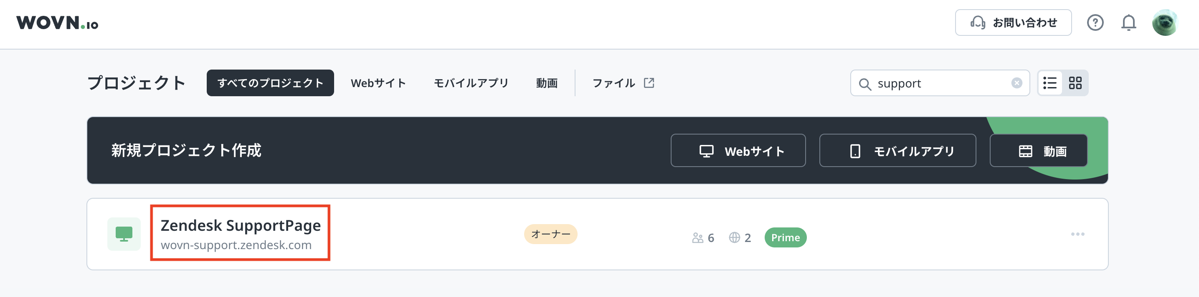The image size is (1199, 297).
Task: Clear the support search text
Action: 1016,83
